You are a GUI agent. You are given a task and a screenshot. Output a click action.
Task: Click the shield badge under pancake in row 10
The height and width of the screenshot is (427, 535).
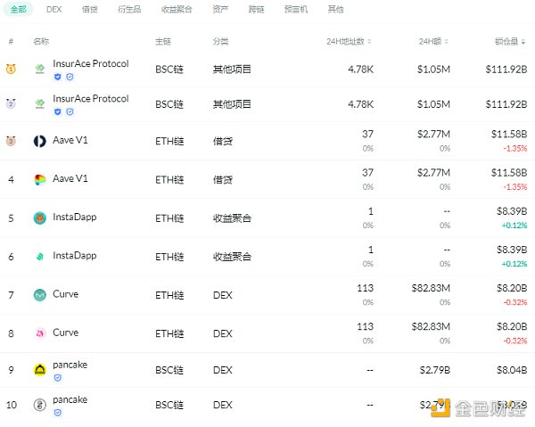58,413
